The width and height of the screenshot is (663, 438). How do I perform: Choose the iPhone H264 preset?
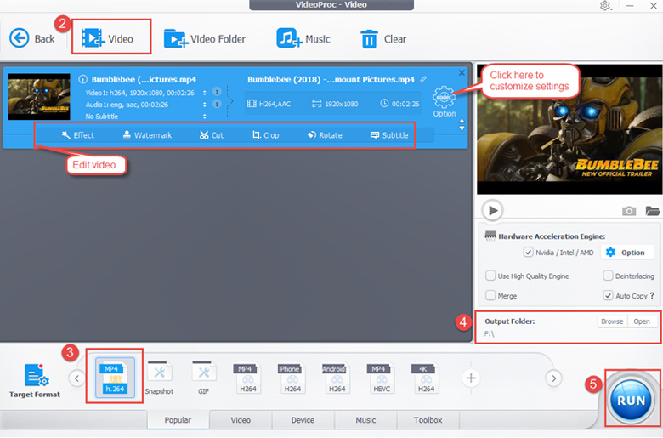coord(292,378)
